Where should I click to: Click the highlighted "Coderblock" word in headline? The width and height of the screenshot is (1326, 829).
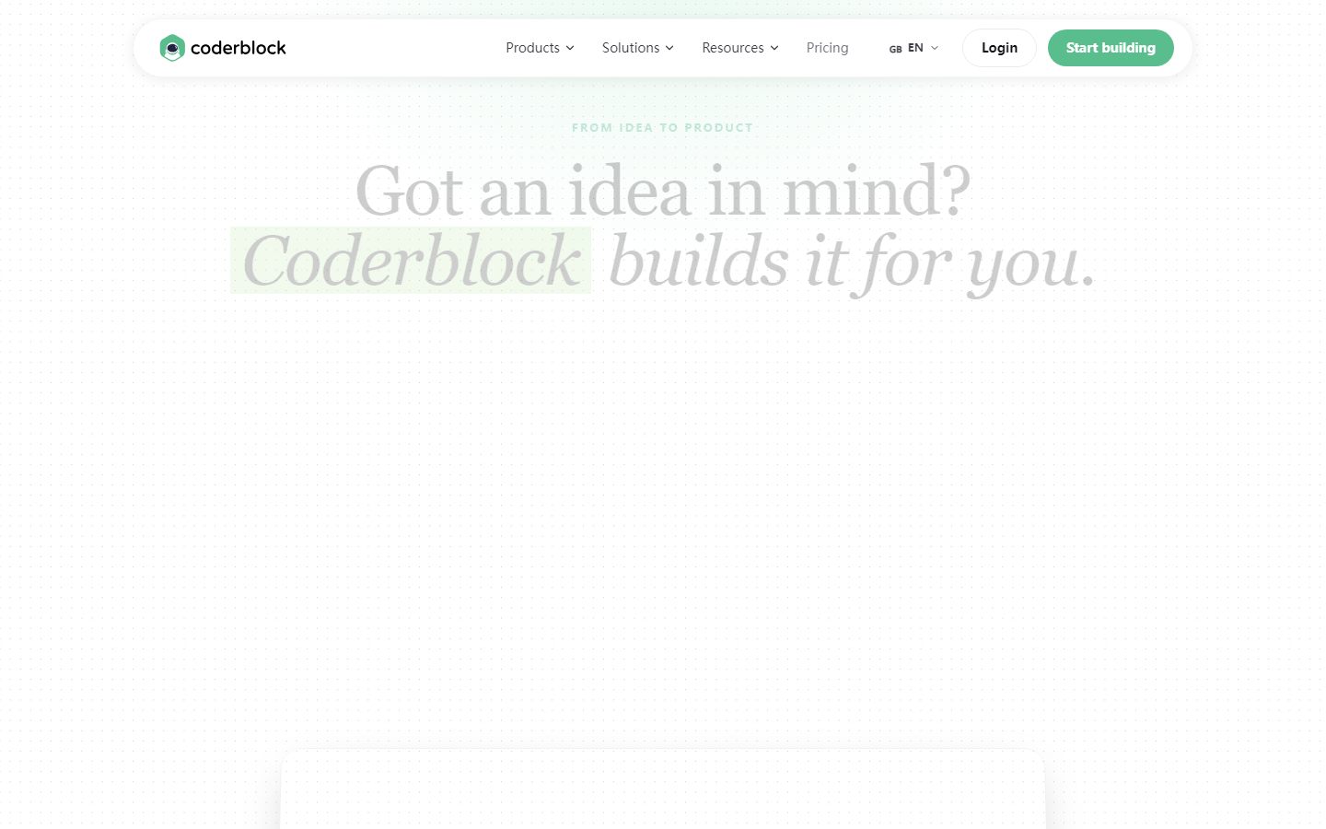click(x=411, y=261)
